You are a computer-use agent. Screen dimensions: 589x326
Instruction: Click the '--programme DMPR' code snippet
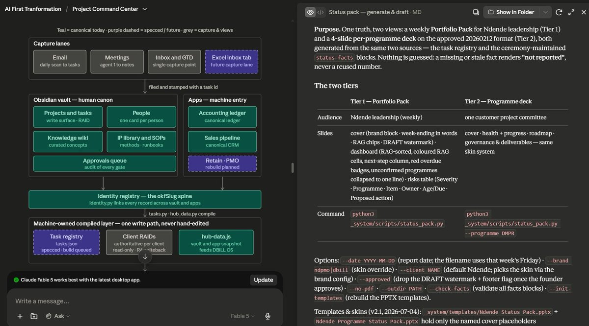point(491,233)
